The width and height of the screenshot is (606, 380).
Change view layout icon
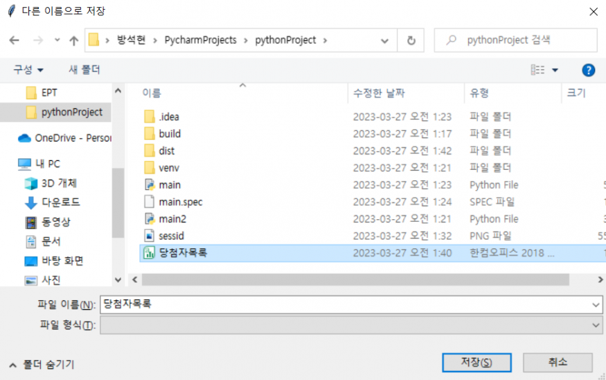[537, 69]
